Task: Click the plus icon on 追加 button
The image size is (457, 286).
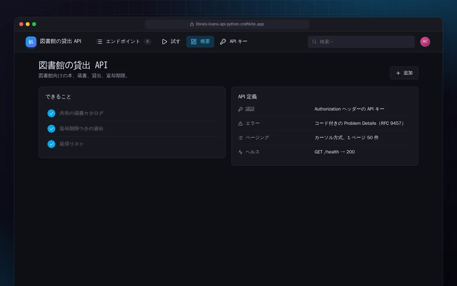Action: [x=398, y=73]
